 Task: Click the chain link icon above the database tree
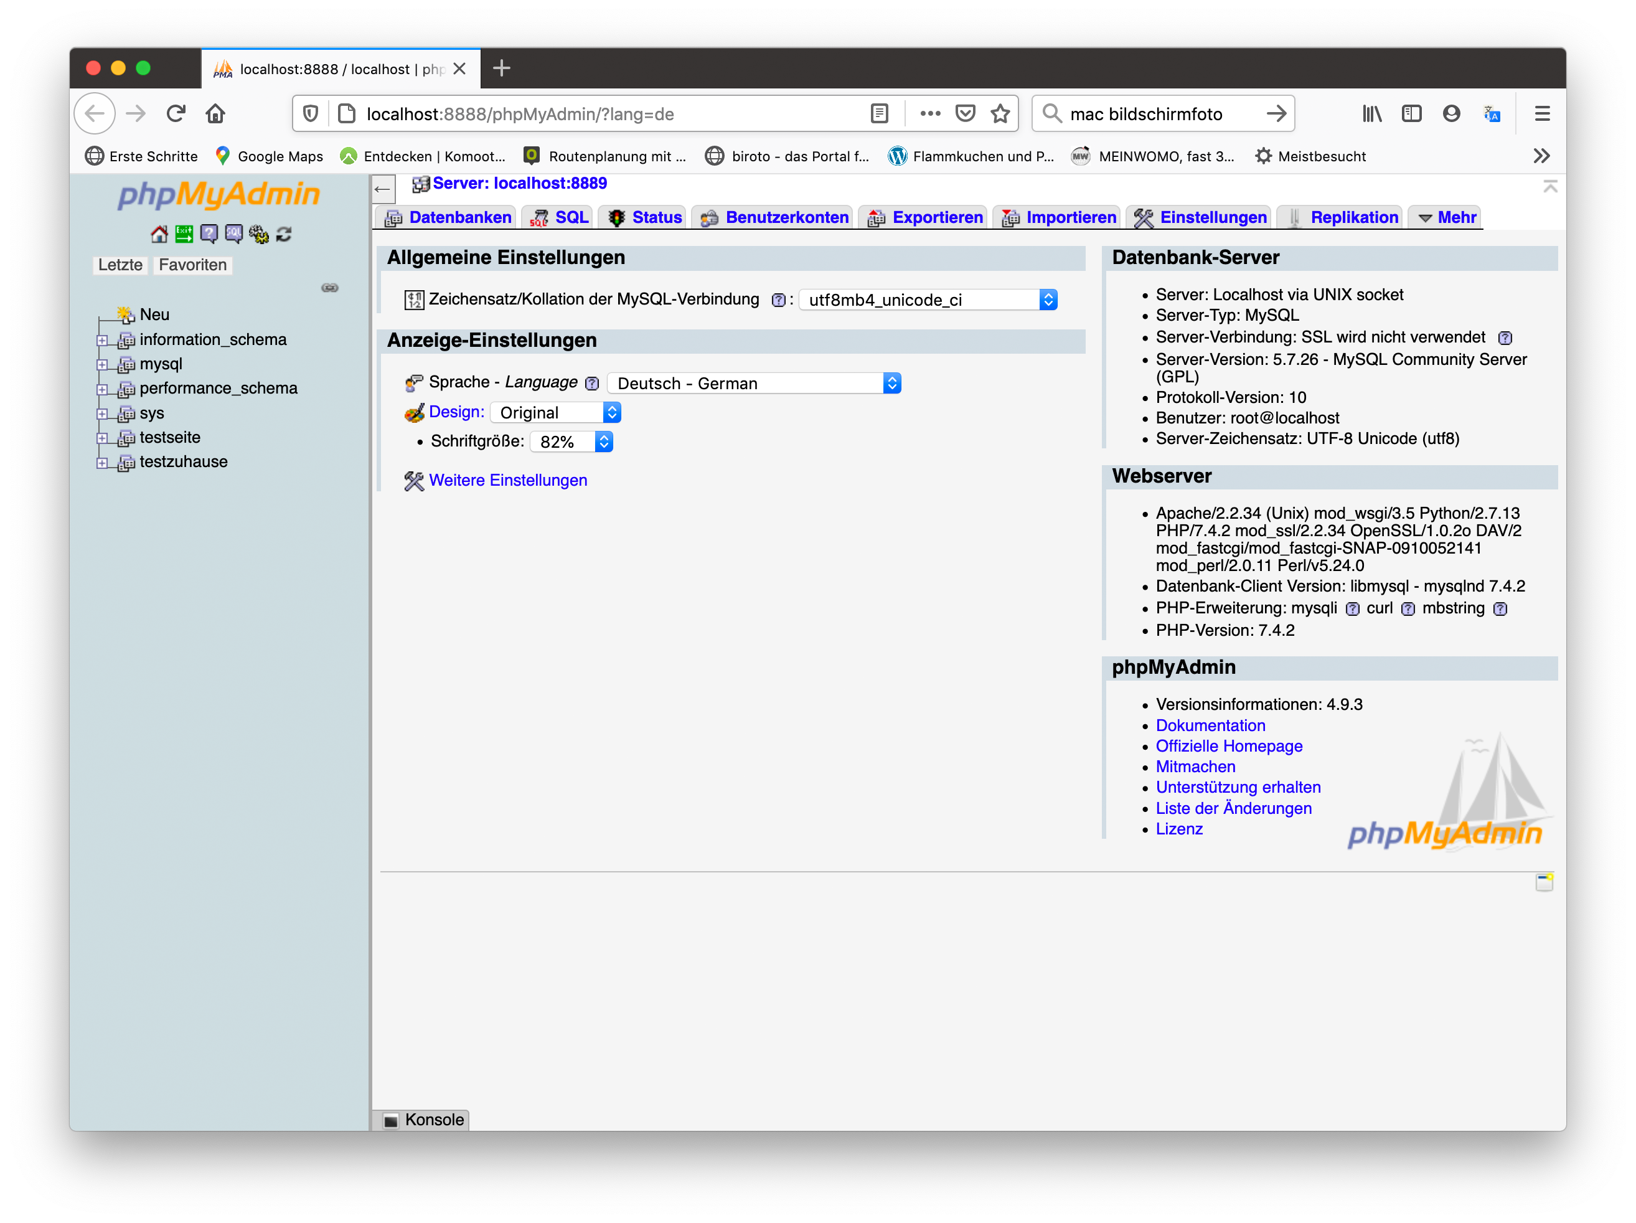pyautogui.click(x=330, y=288)
